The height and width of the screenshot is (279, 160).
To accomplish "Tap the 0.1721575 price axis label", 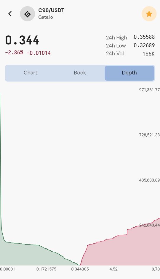I will click(x=46, y=269).
